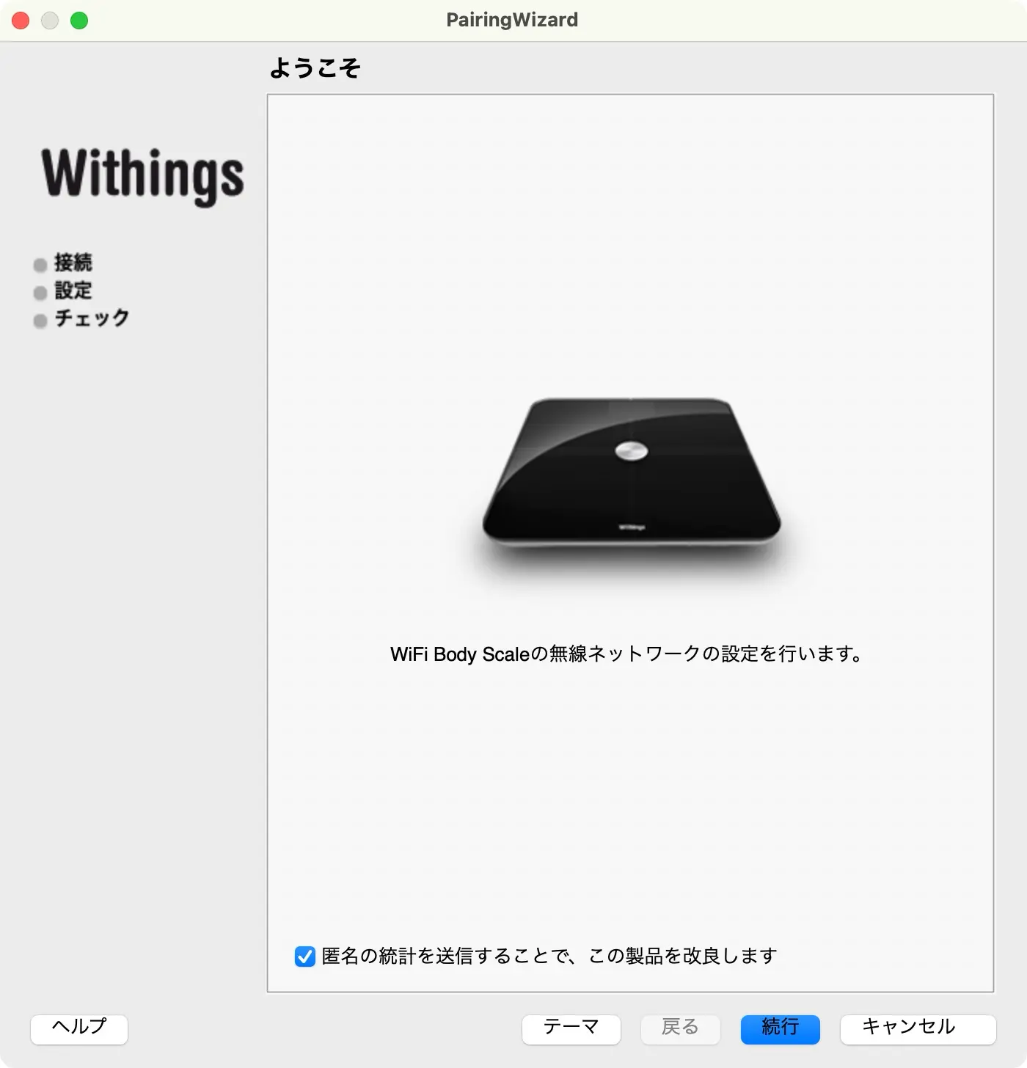The image size is (1027, 1068).
Task: Select the チェック step bullet
Action: [x=40, y=321]
